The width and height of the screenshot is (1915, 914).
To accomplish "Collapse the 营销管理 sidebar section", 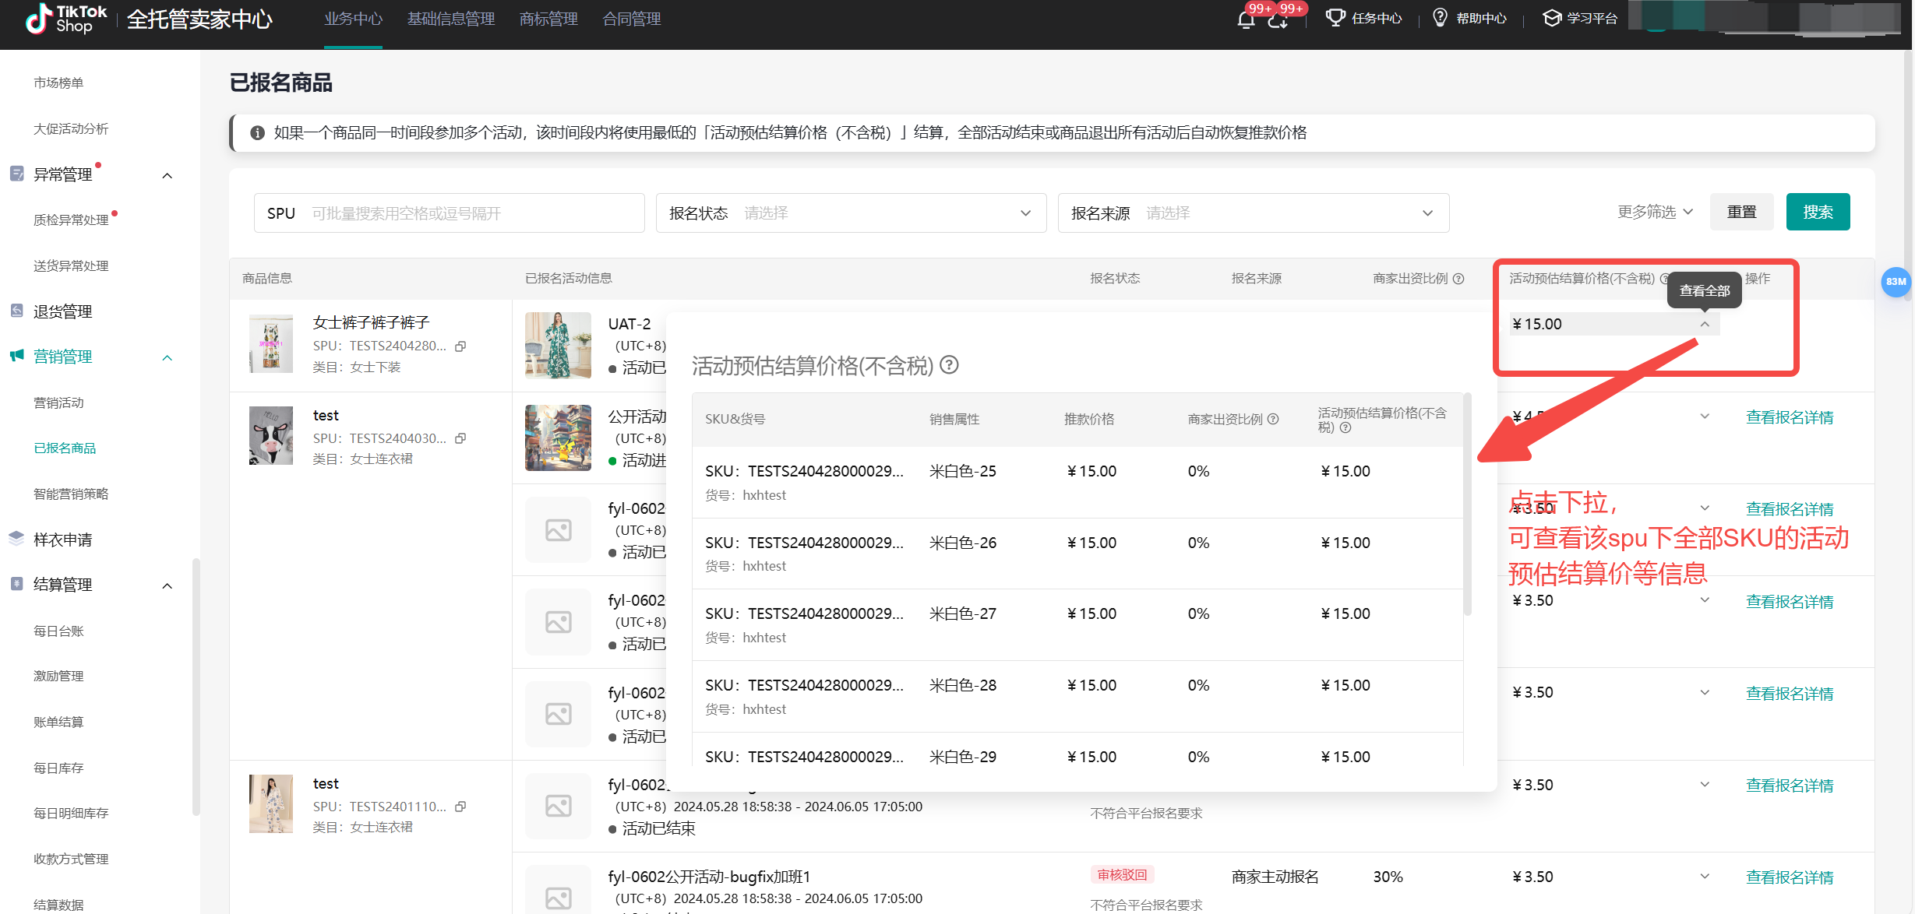I will pos(167,357).
